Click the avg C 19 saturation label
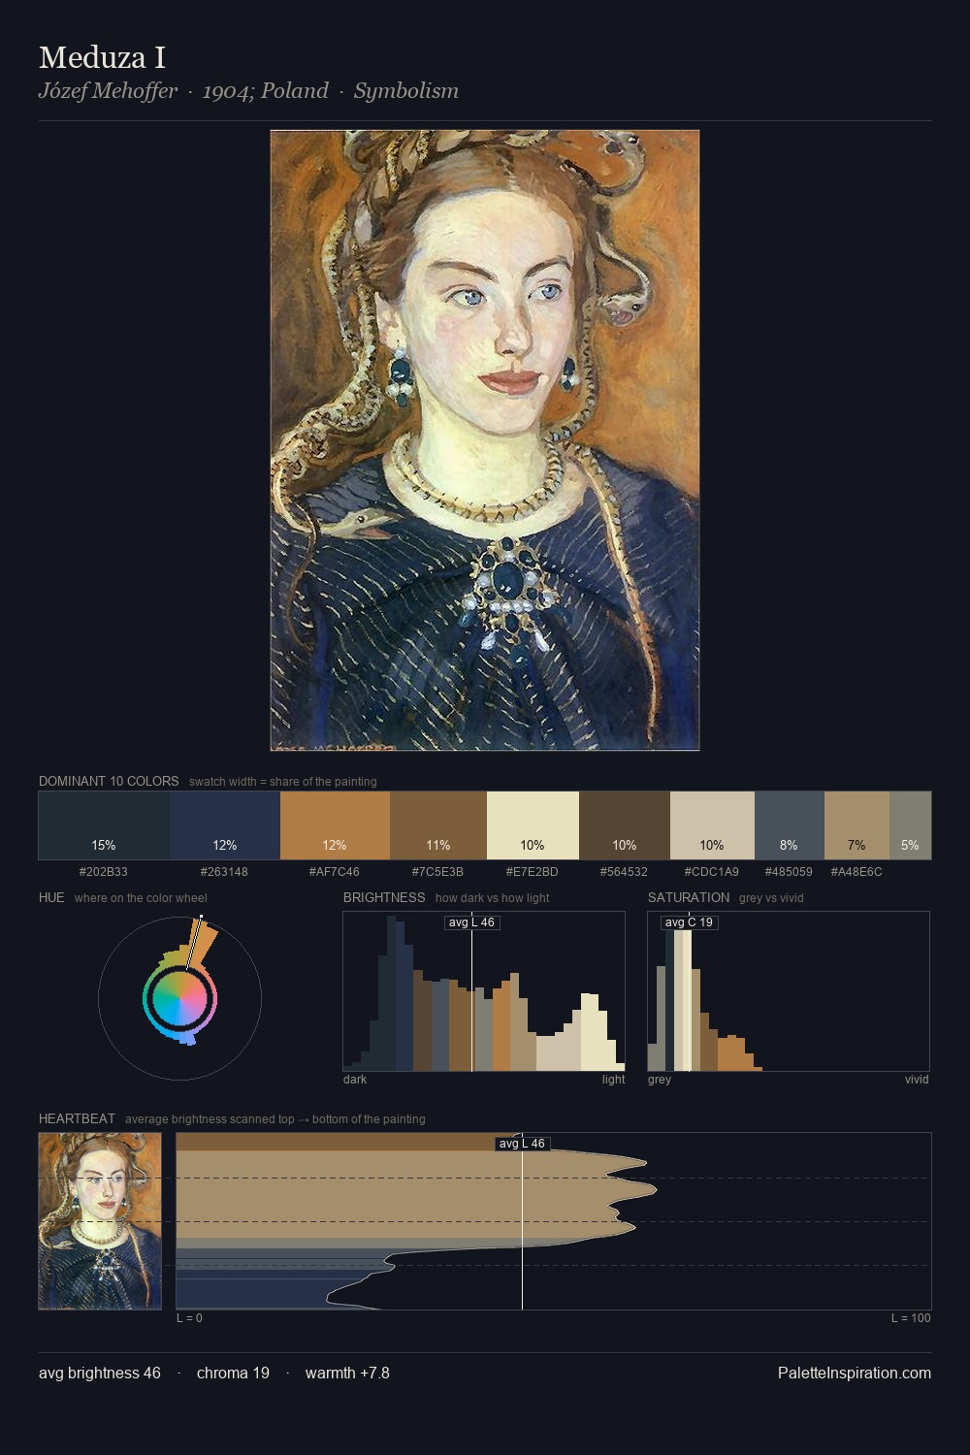The width and height of the screenshot is (970, 1455). tap(690, 922)
